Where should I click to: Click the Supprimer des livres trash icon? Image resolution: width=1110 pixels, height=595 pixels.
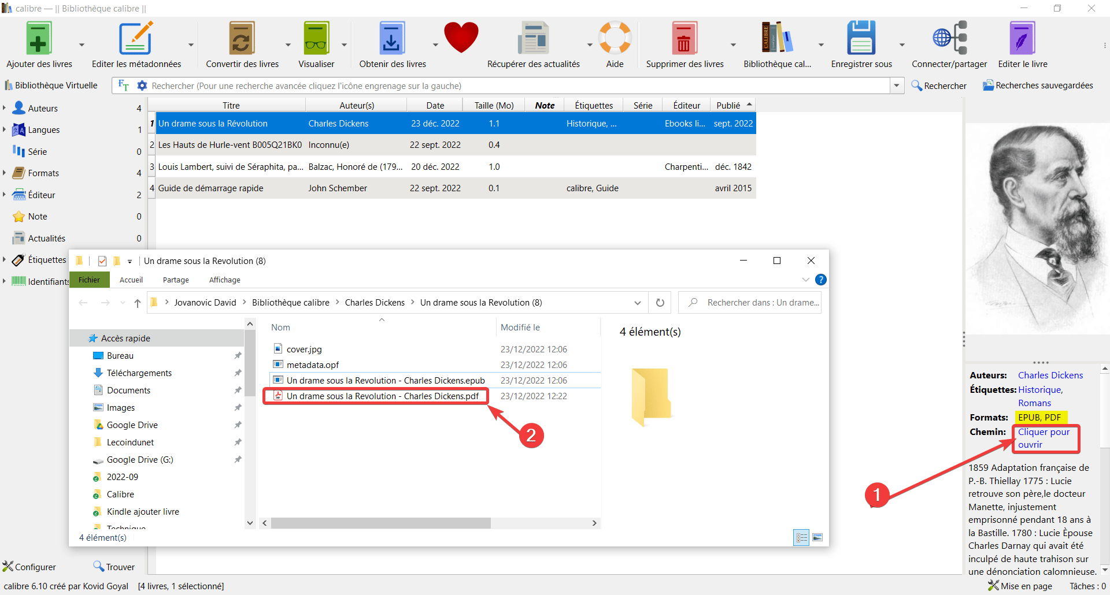(x=684, y=38)
